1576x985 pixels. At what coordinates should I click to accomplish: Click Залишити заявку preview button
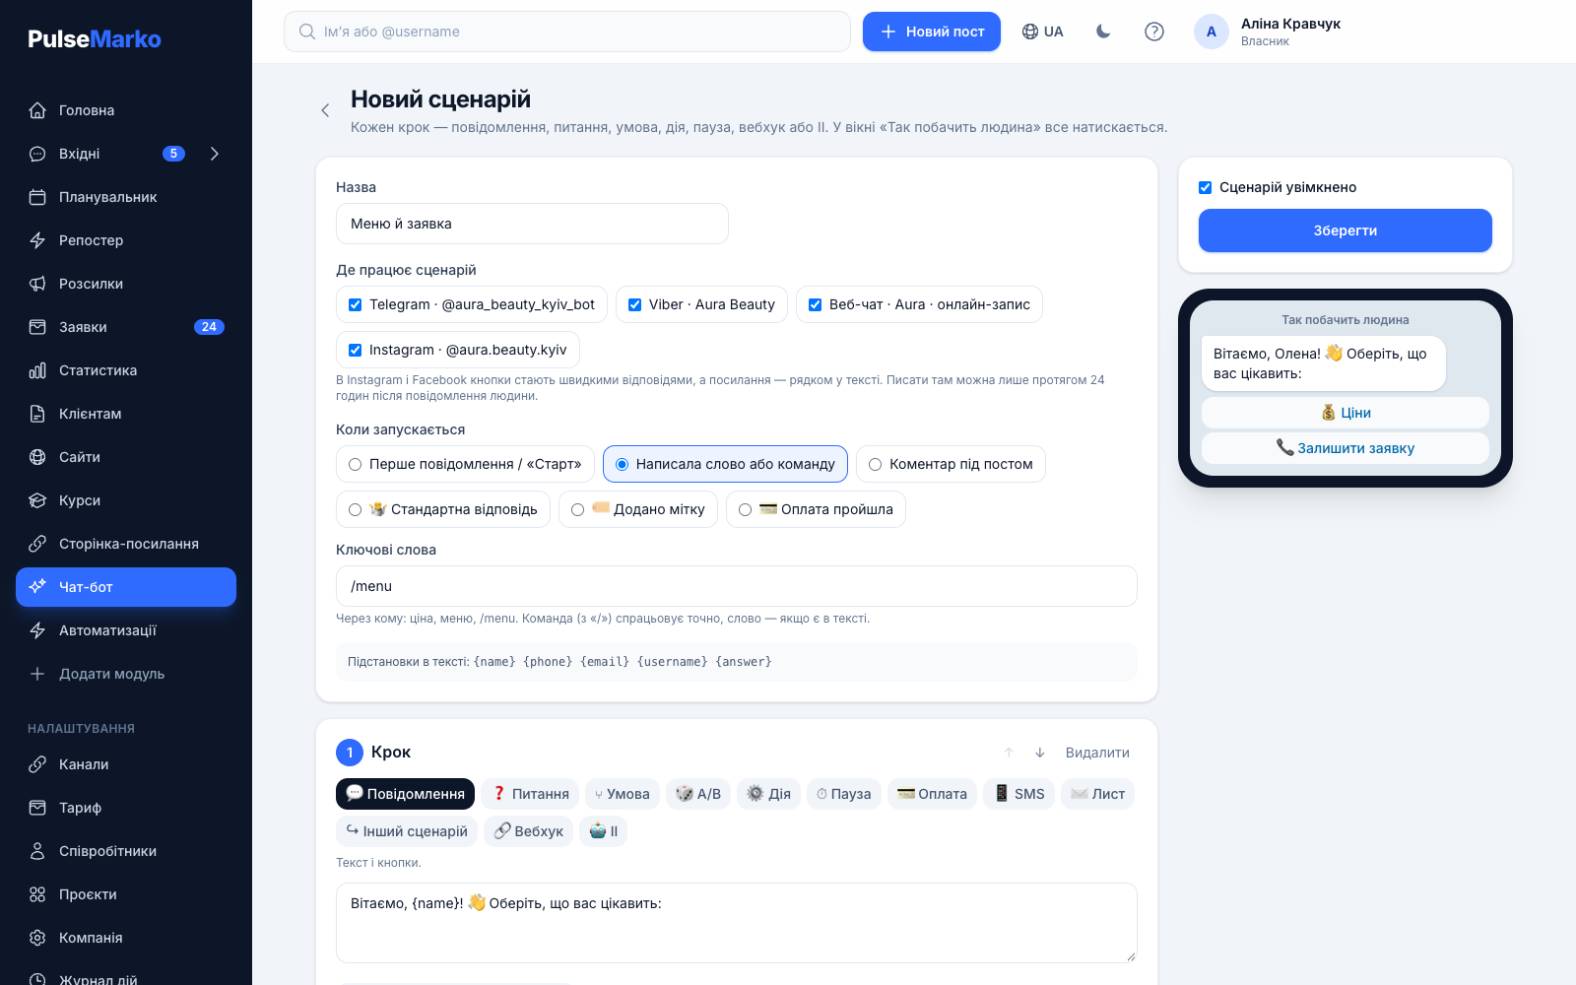[1346, 448]
